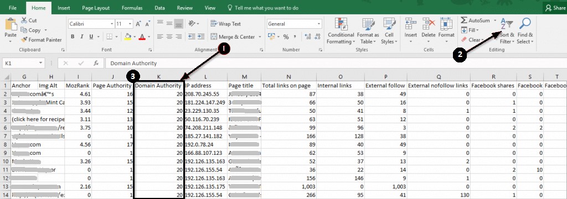567x199 pixels.
Task: Open the font size 11 dropdown
Action: coord(130,24)
